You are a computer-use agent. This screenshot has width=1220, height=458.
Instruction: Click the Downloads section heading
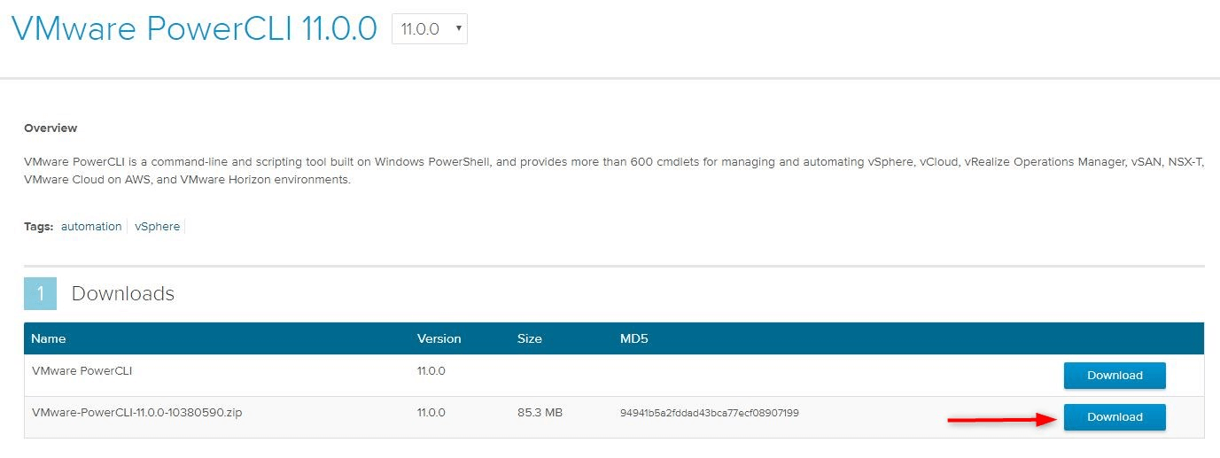click(x=123, y=293)
